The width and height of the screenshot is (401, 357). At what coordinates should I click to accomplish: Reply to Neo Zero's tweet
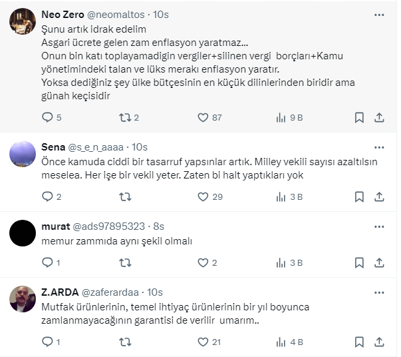[47, 117]
